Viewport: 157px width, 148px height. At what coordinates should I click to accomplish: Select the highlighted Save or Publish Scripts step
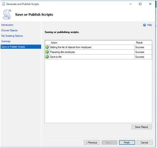[x=21, y=47]
